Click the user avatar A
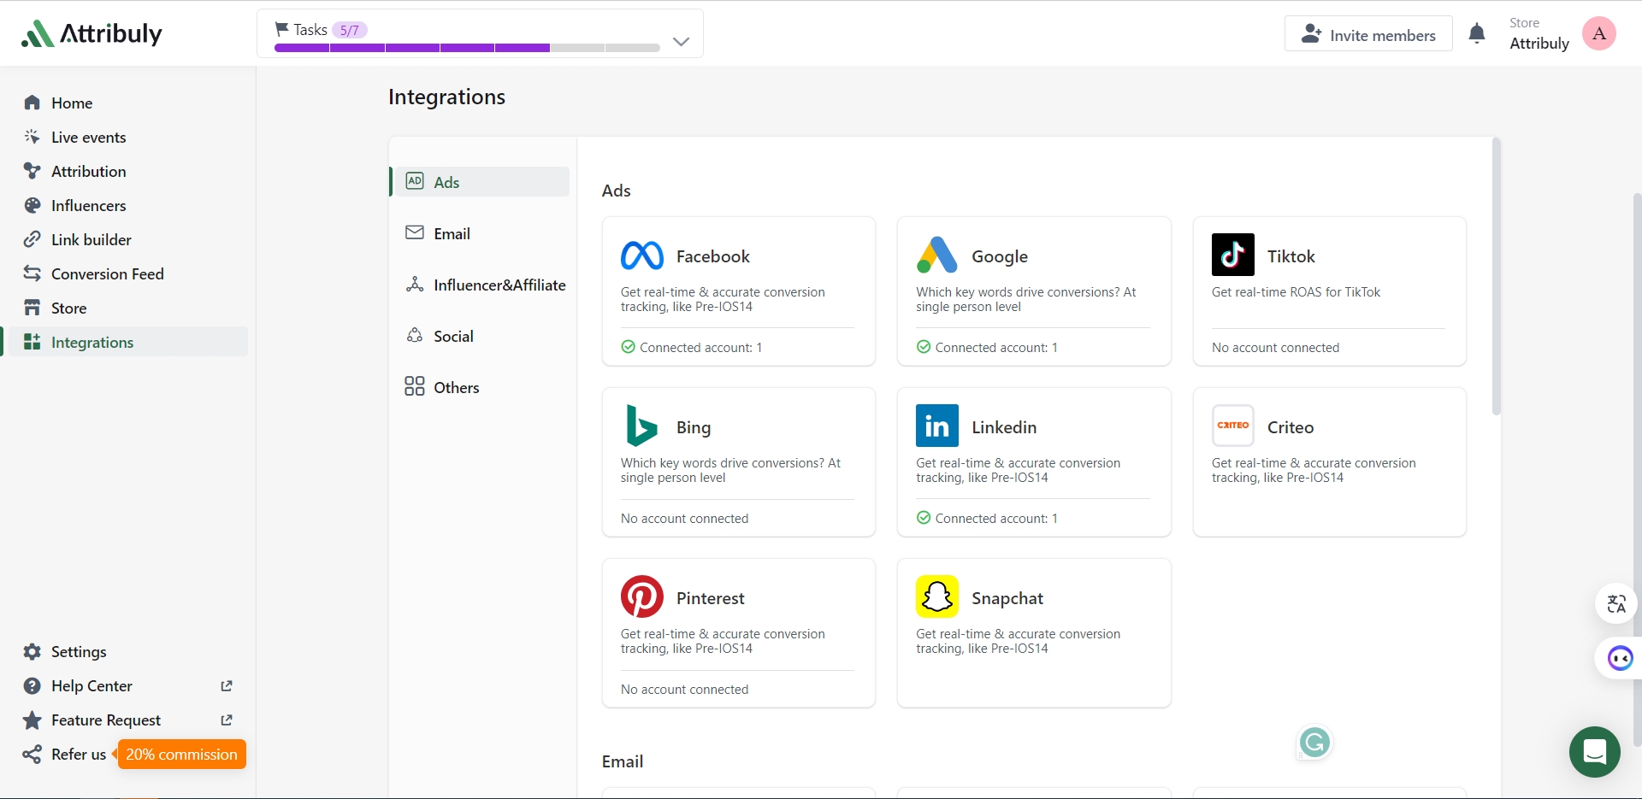Screen dimensions: 1642x799 click(x=1598, y=34)
